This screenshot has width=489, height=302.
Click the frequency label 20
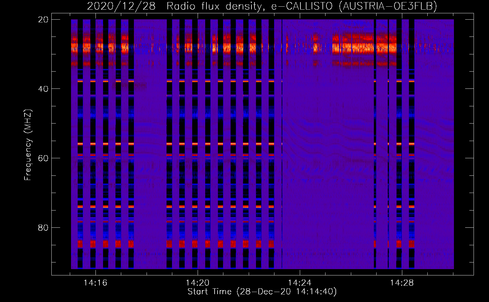pos(43,20)
